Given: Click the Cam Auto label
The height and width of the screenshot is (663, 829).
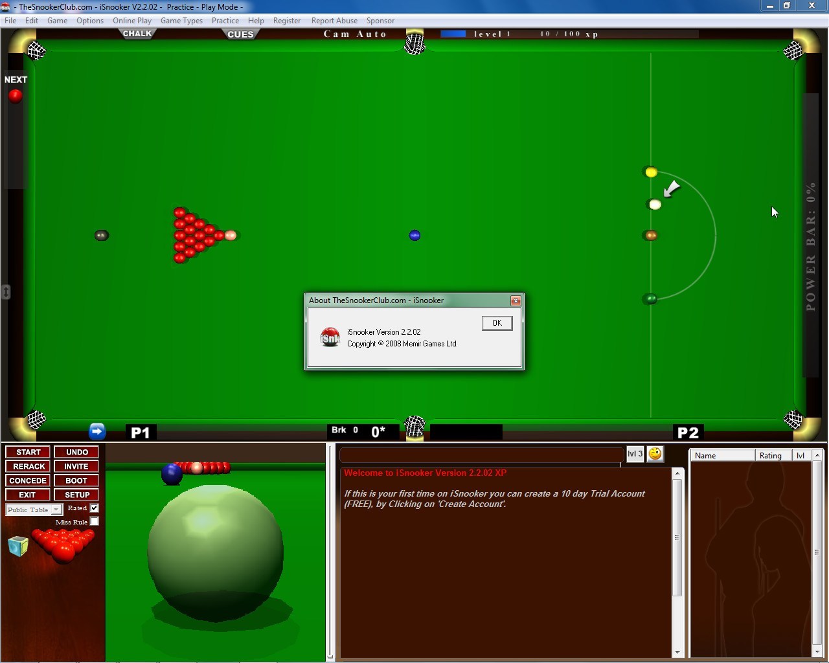Looking at the screenshot, I should 355,34.
